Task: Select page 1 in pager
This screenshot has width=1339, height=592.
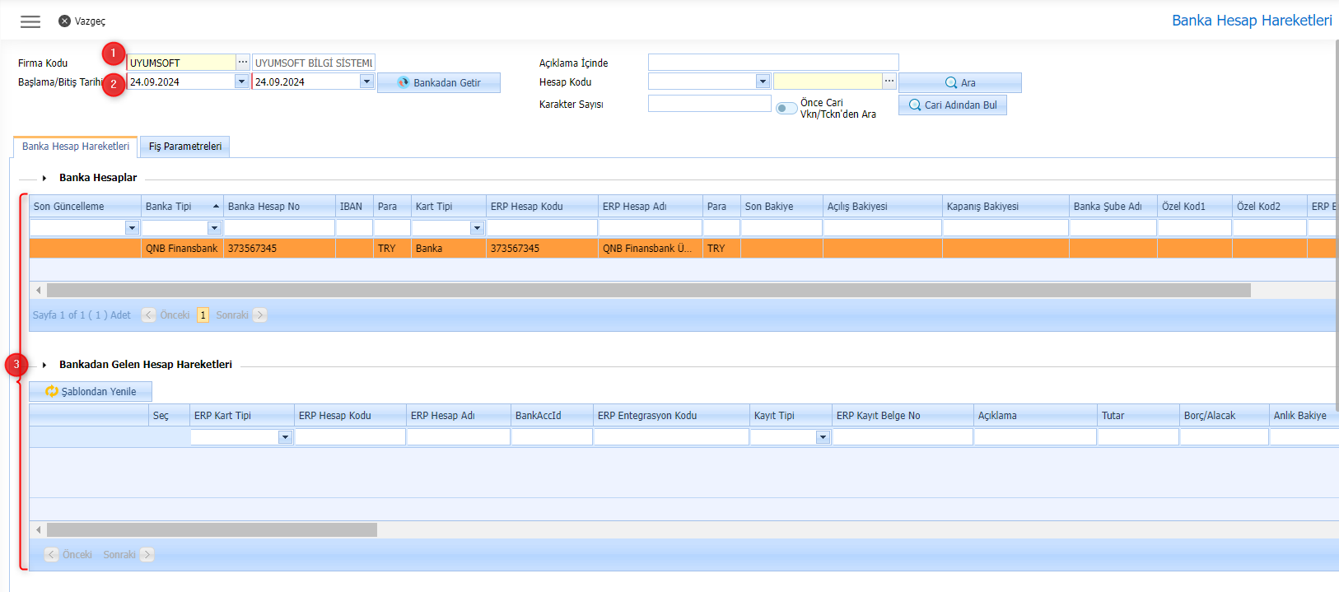Action: 203,315
